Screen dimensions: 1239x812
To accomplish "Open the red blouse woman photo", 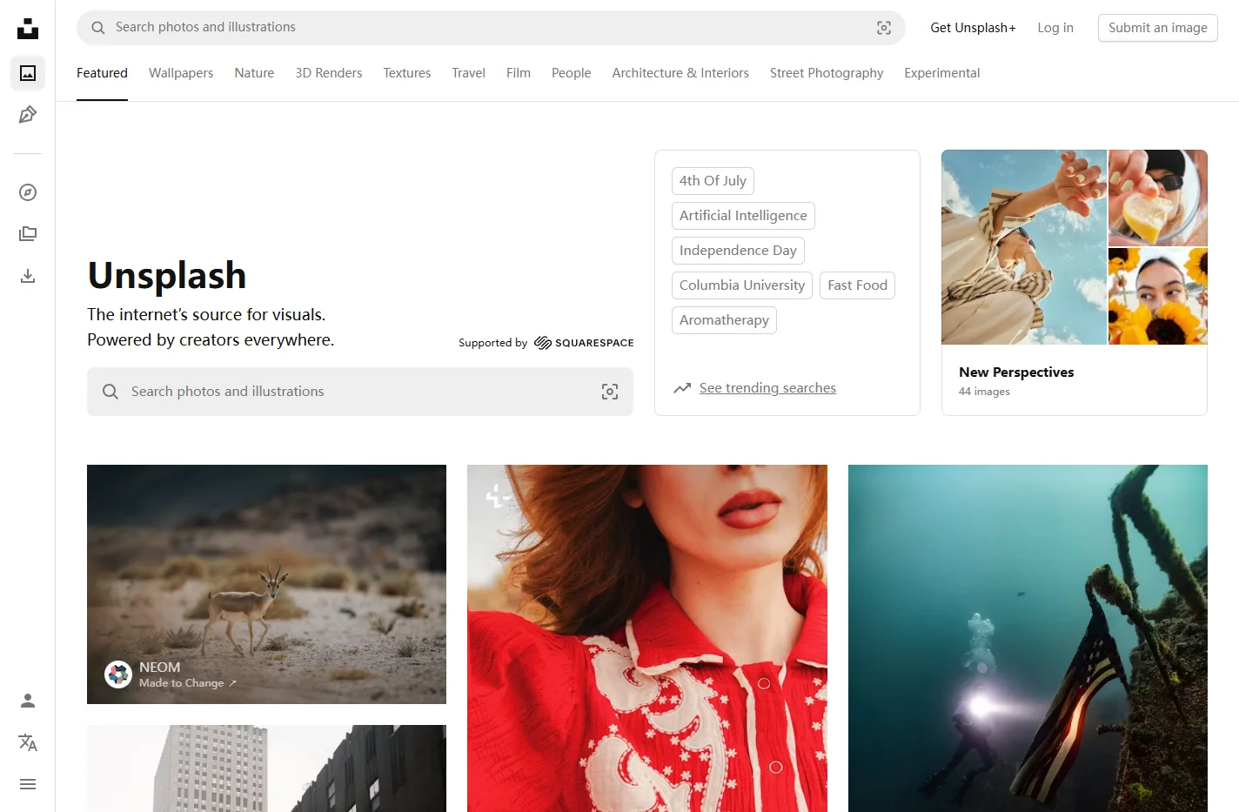I will (647, 638).
